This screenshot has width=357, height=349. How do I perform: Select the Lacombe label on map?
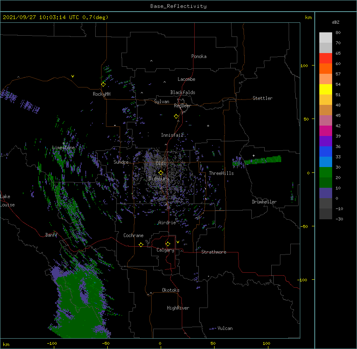click(x=186, y=79)
